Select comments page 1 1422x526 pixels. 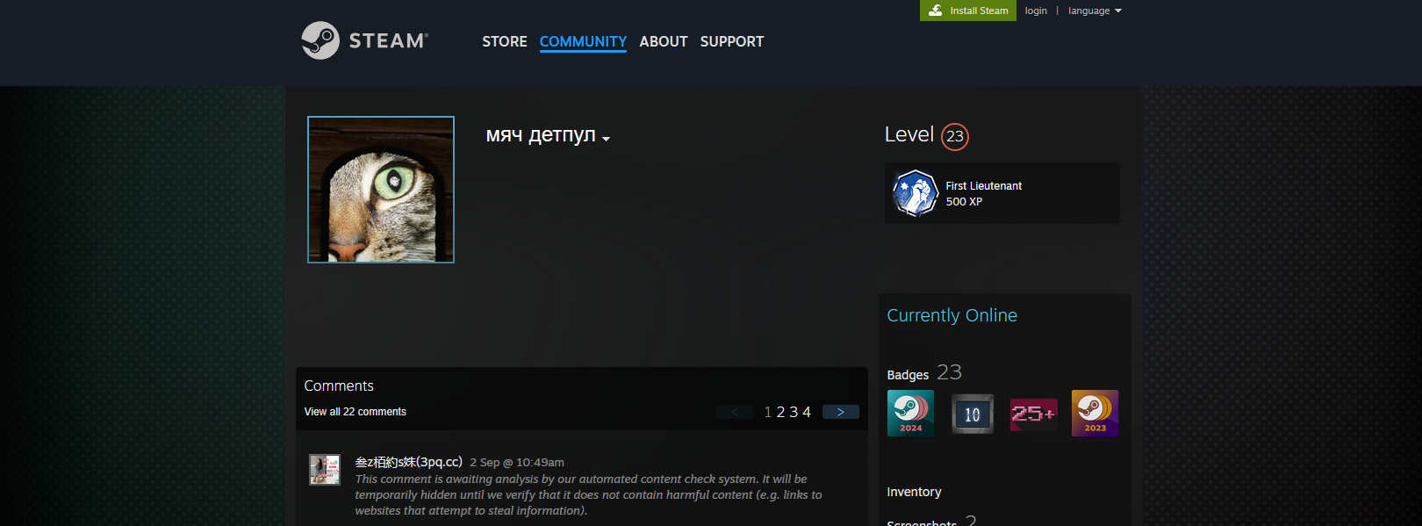point(768,412)
